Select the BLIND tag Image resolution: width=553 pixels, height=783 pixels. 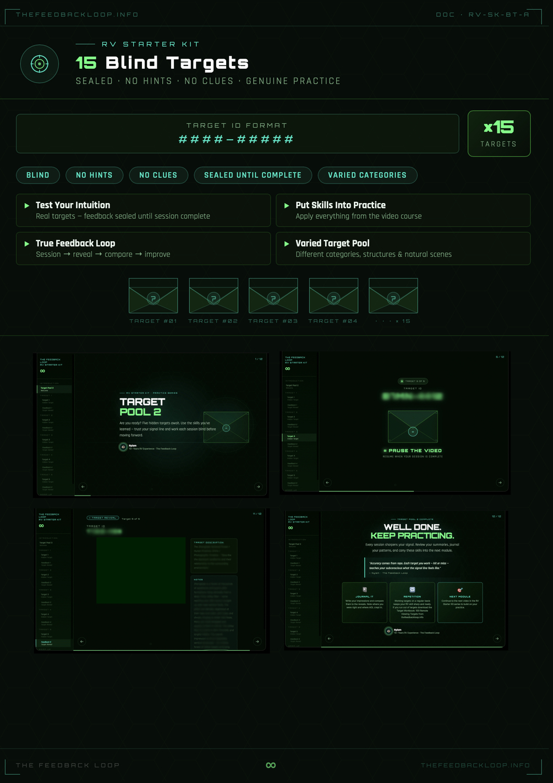(x=38, y=175)
